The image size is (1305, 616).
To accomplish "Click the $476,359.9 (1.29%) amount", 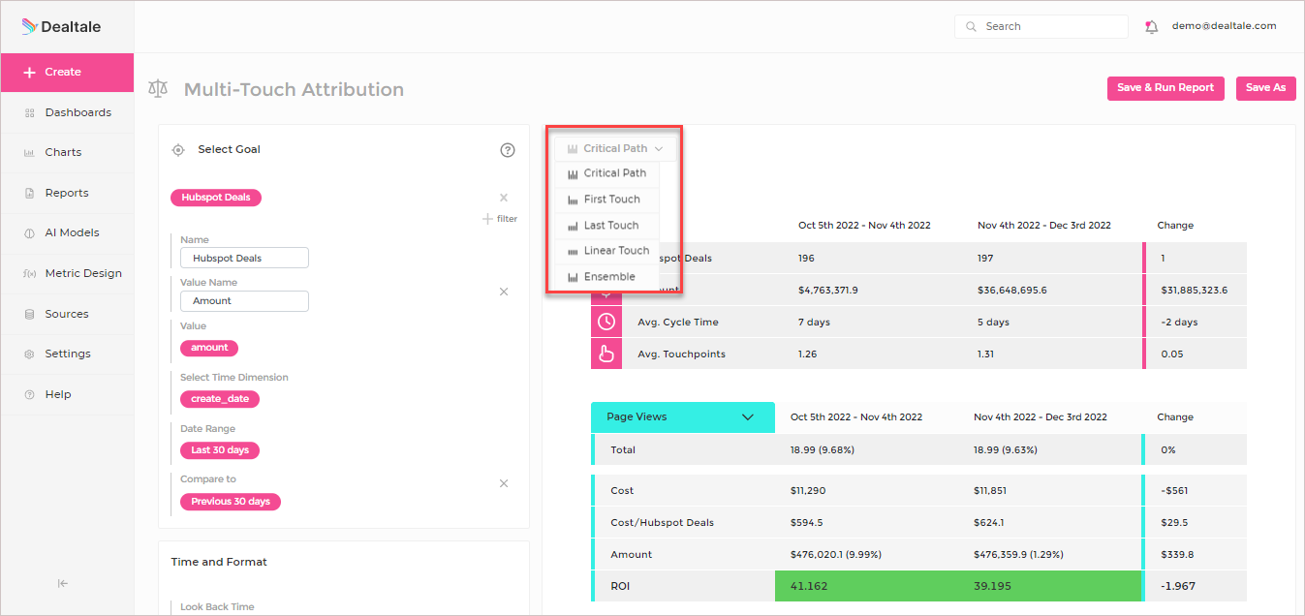I will [x=1018, y=555].
